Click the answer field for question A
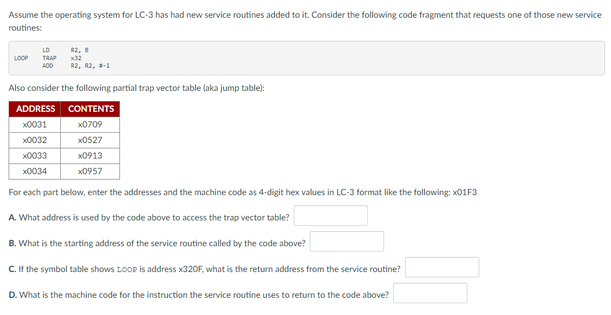Screen dimensions: 611x315 (330, 215)
